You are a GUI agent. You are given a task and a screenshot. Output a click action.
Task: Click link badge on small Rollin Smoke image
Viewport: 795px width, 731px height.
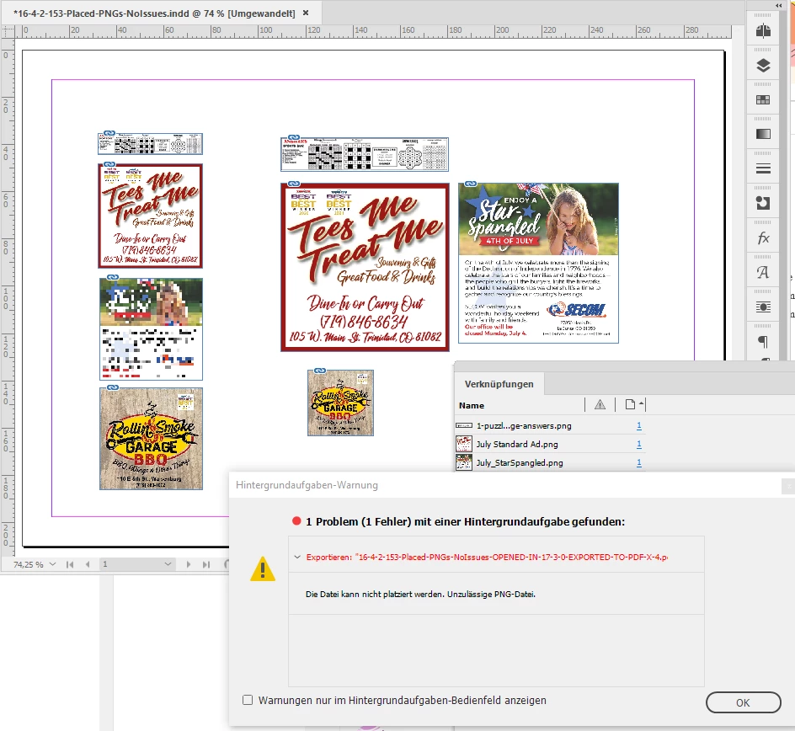[x=320, y=371]
